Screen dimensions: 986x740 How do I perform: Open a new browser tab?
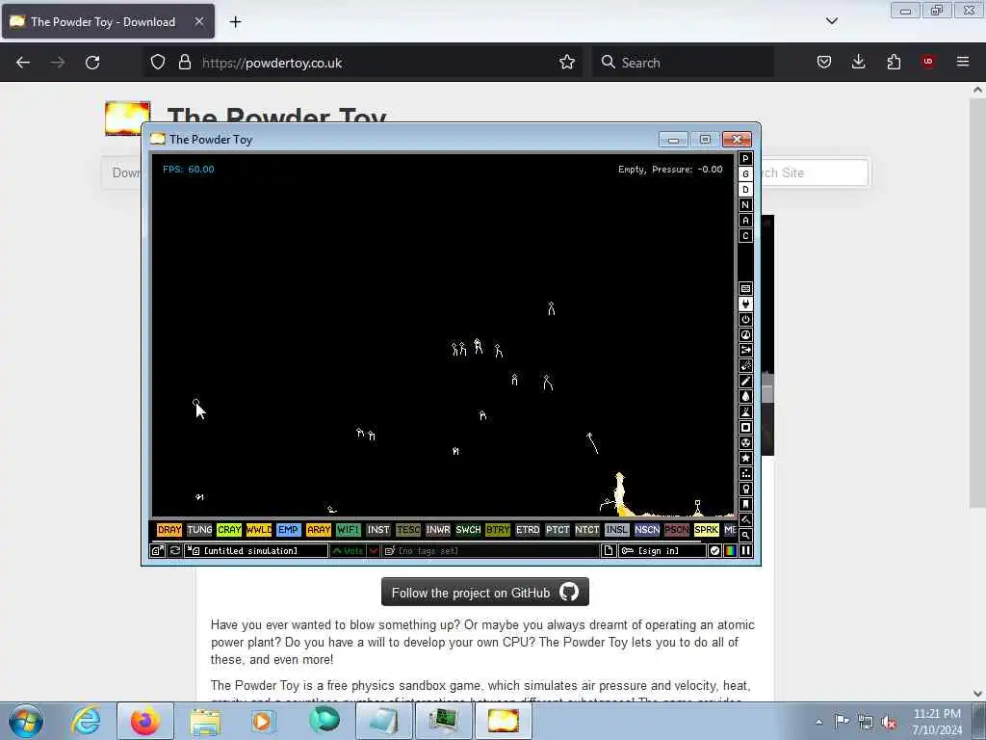point(235,22)
